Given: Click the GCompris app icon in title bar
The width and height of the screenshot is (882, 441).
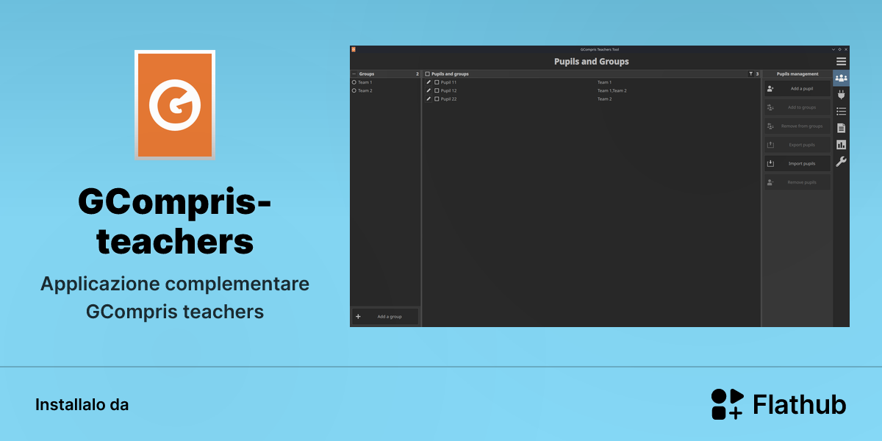Looking at the screenshot, I should tap(353, 49).
